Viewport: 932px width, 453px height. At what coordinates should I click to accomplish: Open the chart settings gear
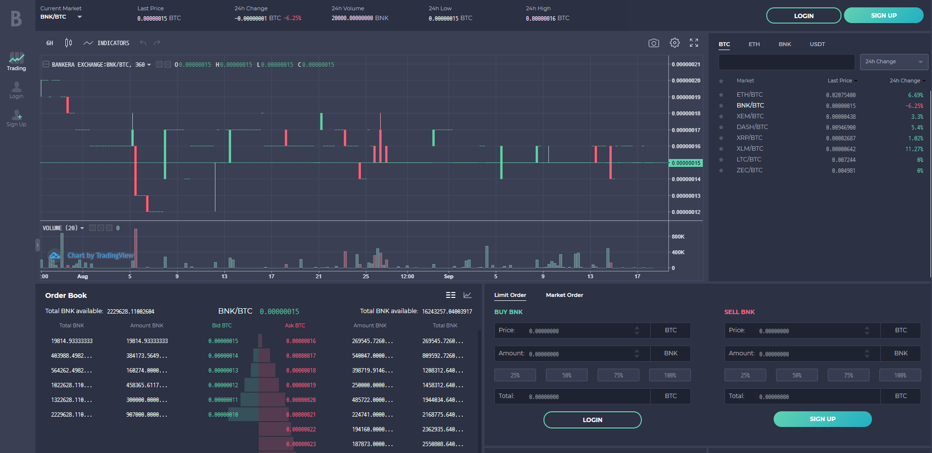pos(675,43)
